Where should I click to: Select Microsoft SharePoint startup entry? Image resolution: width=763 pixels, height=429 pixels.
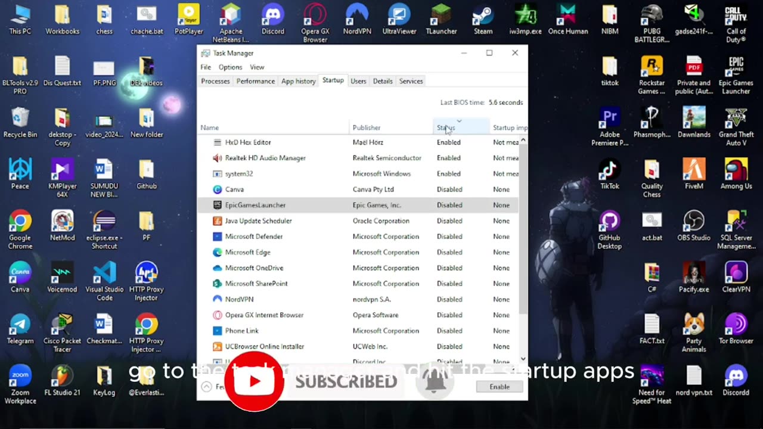[358, 284]
